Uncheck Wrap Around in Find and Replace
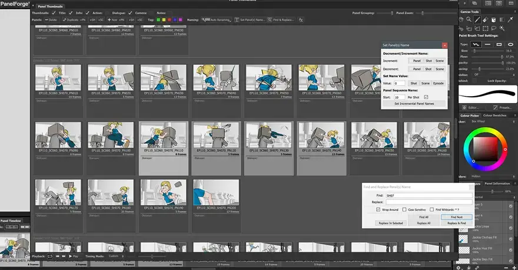 pos(378,209)
